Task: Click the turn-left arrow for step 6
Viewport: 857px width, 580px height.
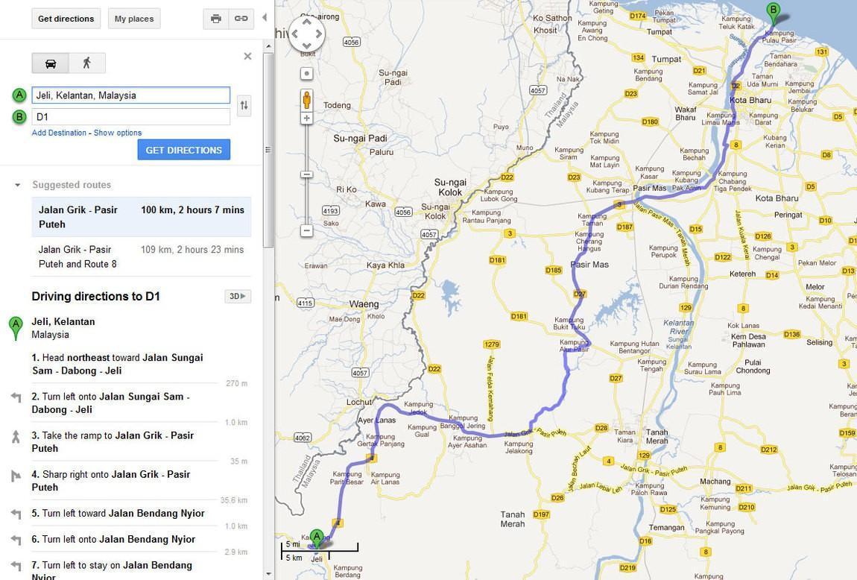Action: pyautogui.click(x=16, y=540)
